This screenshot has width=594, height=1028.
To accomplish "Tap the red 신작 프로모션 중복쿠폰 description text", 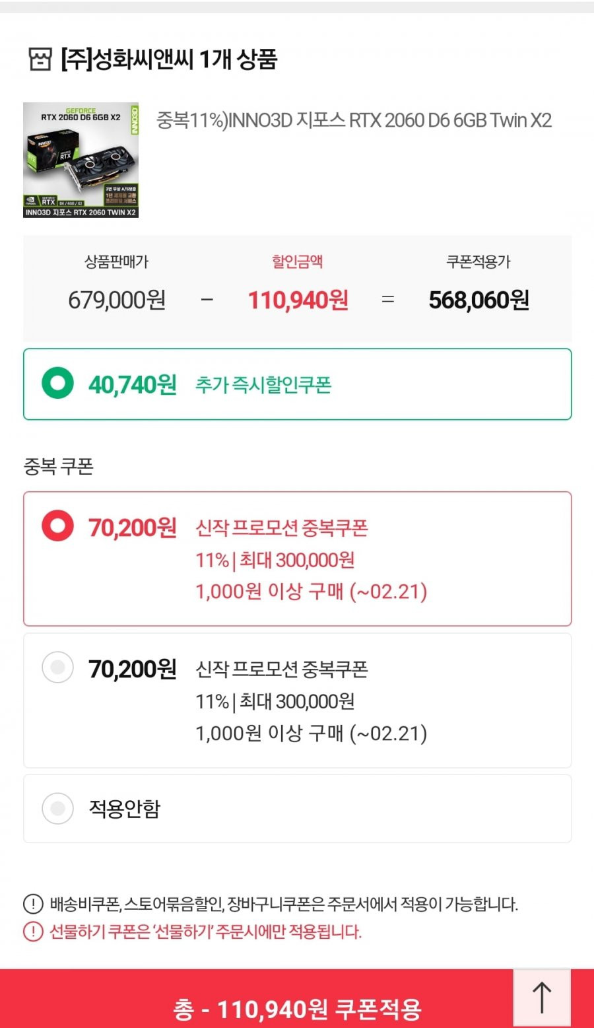I will click(x=282, y=528).
